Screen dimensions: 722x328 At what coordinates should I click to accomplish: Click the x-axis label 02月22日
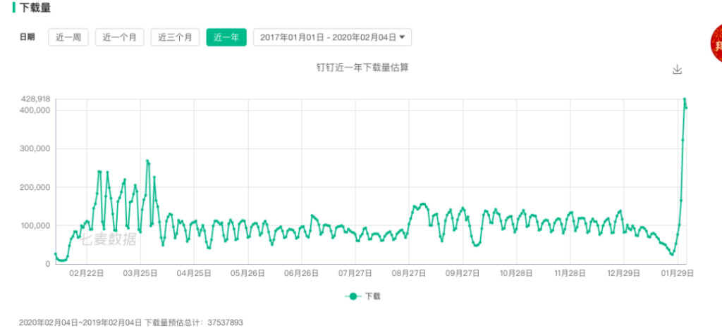click(x=87, y=273)
